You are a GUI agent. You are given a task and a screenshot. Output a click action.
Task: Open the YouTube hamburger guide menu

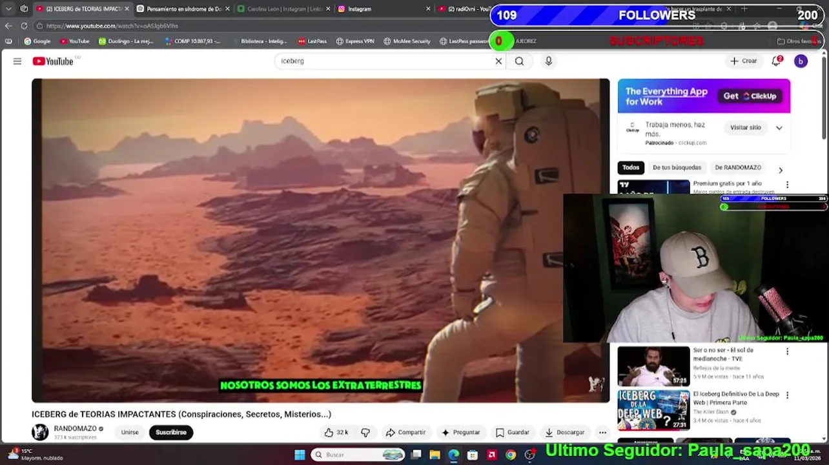17,61
